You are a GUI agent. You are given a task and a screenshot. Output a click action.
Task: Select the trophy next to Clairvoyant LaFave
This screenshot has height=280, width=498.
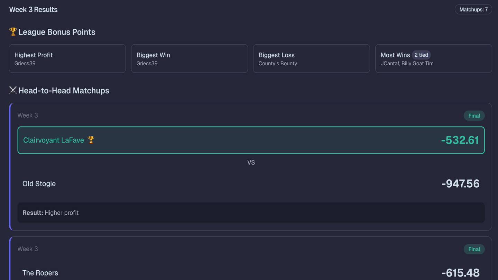(x=91, y=140)
